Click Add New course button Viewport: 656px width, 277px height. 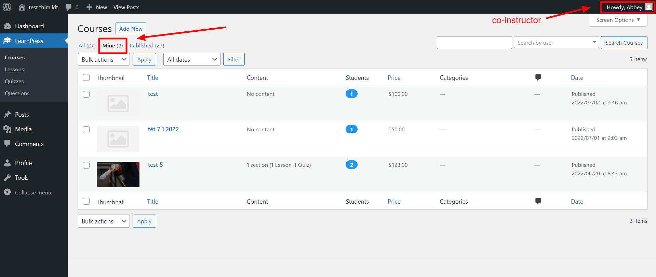tap(131, 29)
